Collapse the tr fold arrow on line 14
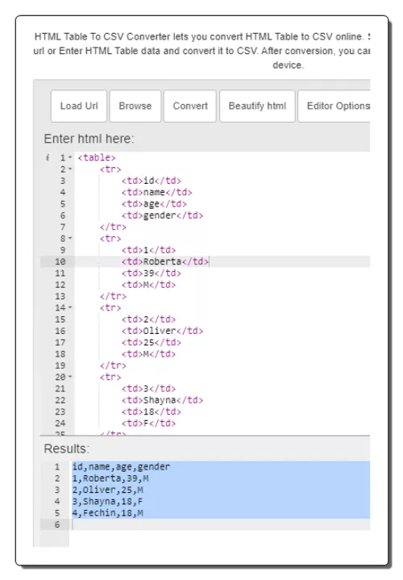 (x=70, y=307)
